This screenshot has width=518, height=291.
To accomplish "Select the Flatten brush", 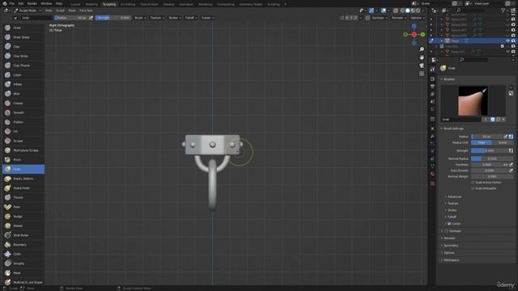I will (23, 122).
